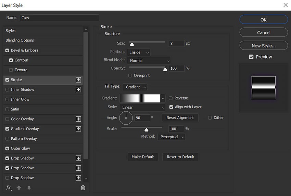The height and width of the screenshot is (196, 291).
Task: Add another Gradient Overlay with plus icon
Action: pos(78,129)
